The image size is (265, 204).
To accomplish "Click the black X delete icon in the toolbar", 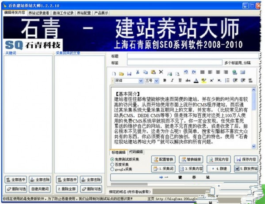I will click(161, 72).
